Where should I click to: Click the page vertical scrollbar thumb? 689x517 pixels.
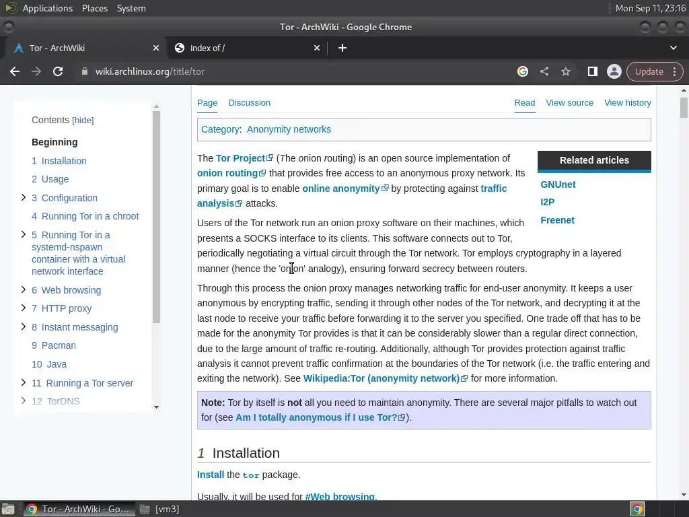click(684, 107)
